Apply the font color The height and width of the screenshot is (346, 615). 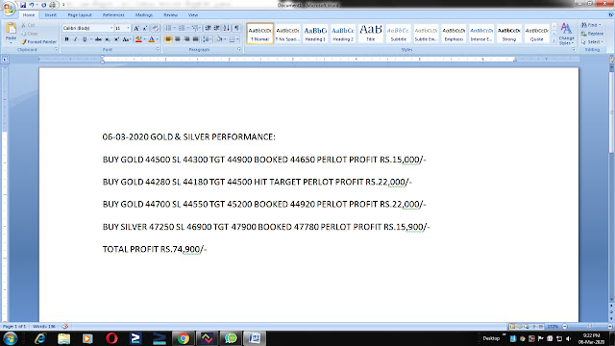(x=152, y=39)
